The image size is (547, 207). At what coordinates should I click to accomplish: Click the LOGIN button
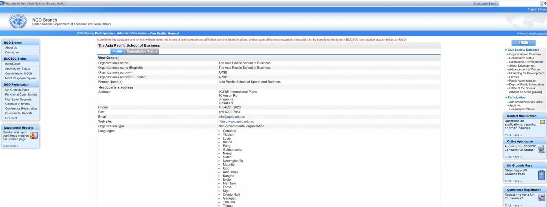(523, 43)
